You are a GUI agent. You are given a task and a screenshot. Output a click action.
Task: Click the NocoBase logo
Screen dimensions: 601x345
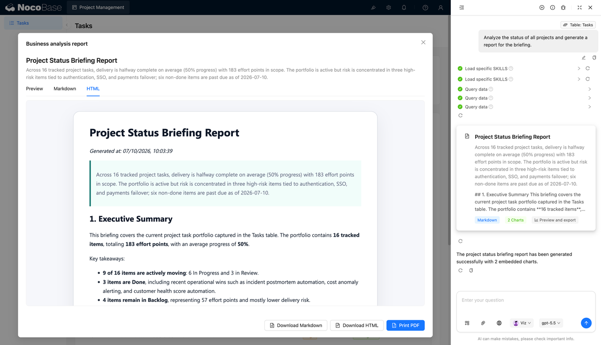click(32, 7)
